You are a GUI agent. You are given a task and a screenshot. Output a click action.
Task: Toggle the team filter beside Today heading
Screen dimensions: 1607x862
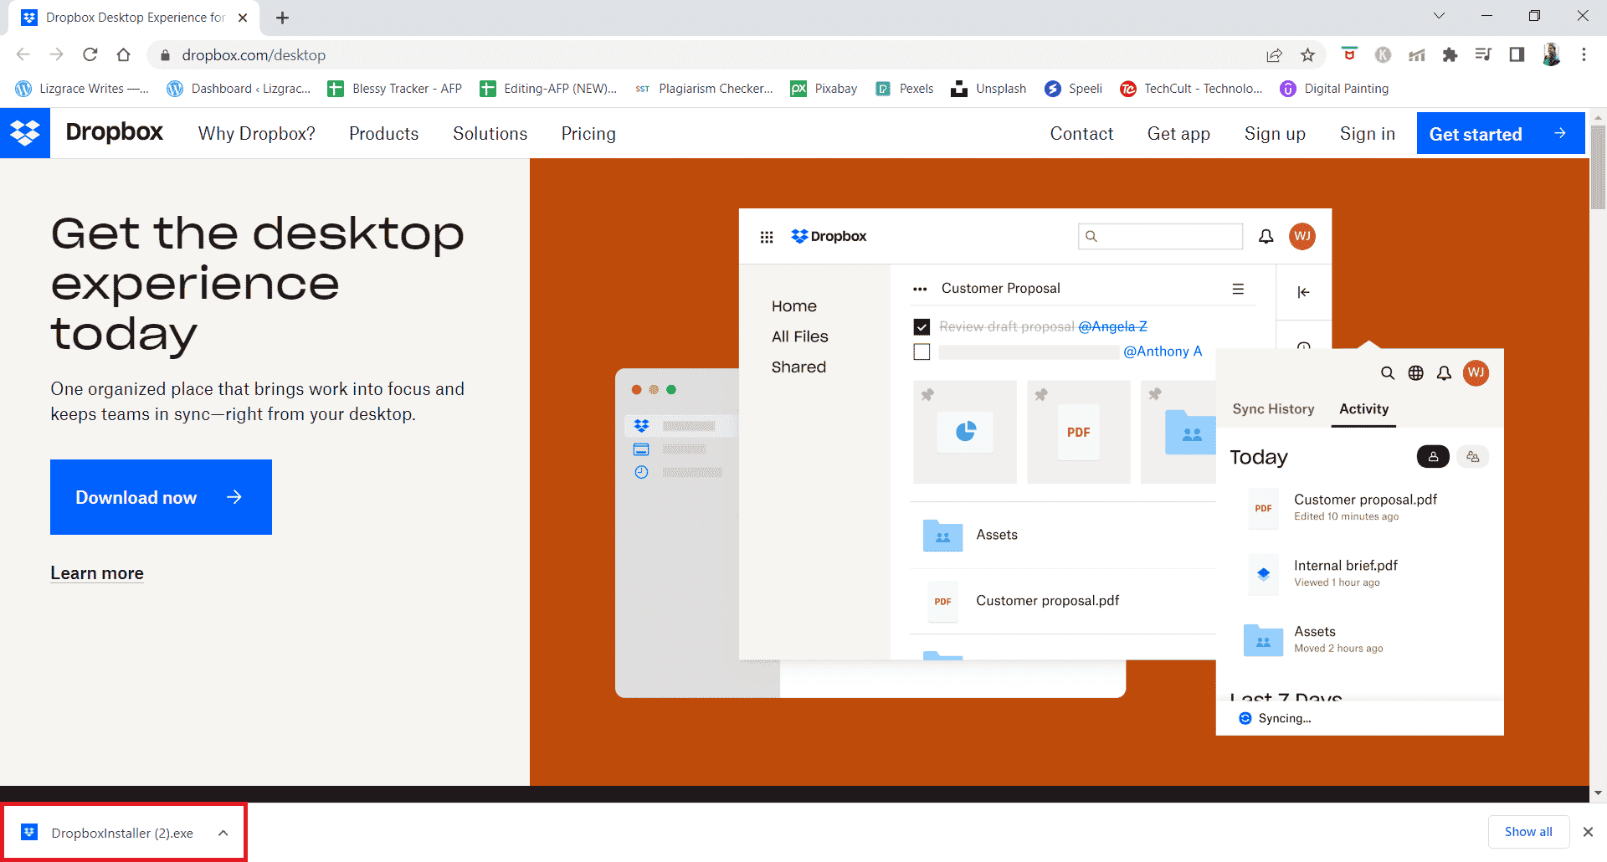pyautogui.click(x=1473, y=456)
